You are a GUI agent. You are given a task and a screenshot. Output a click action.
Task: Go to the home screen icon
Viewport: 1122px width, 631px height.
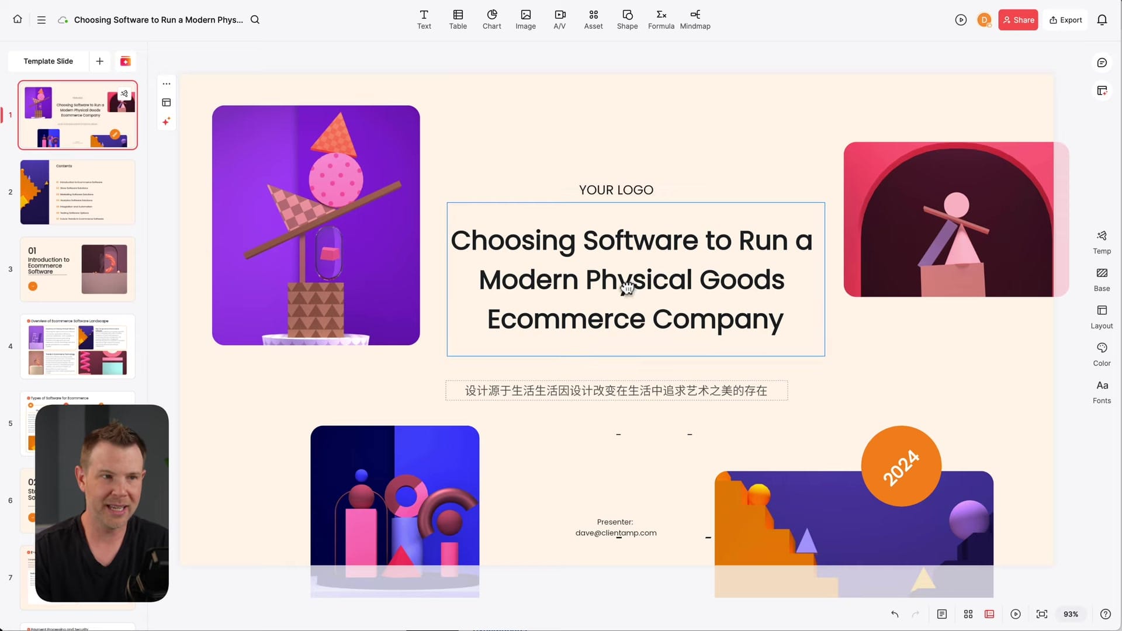18,19
